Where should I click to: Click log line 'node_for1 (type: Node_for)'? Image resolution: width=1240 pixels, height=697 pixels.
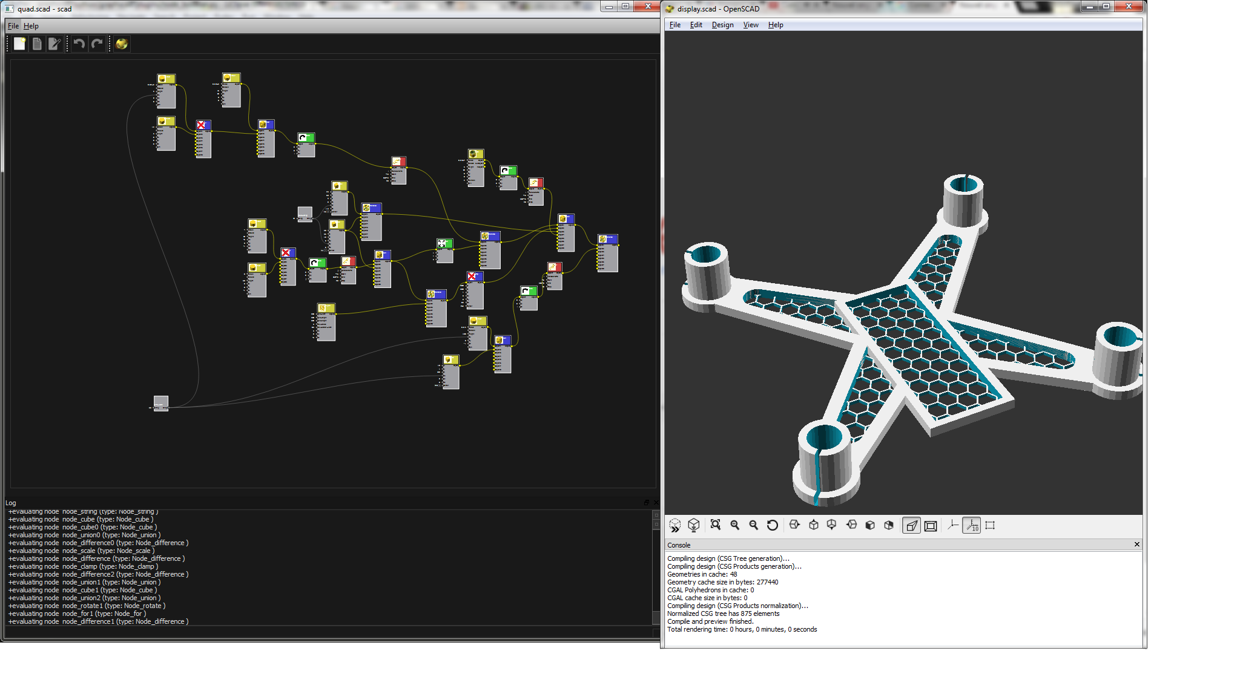pos(77,614)
